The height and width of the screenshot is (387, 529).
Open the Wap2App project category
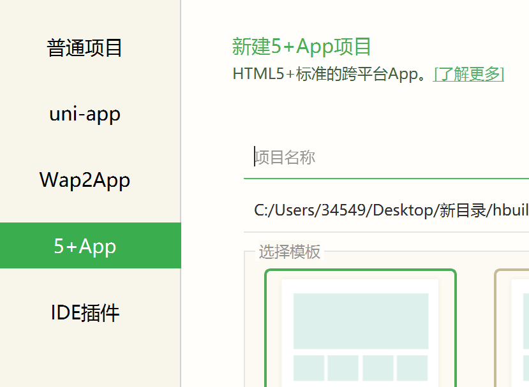point(84,180)
